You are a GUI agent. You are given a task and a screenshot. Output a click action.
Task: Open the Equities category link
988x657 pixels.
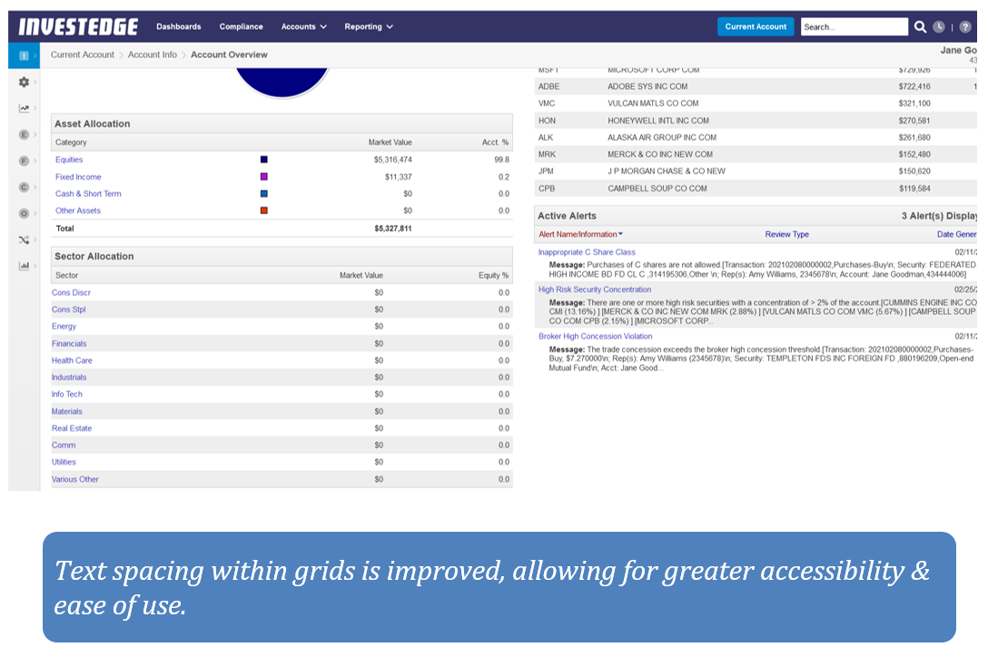pos(69,160)
